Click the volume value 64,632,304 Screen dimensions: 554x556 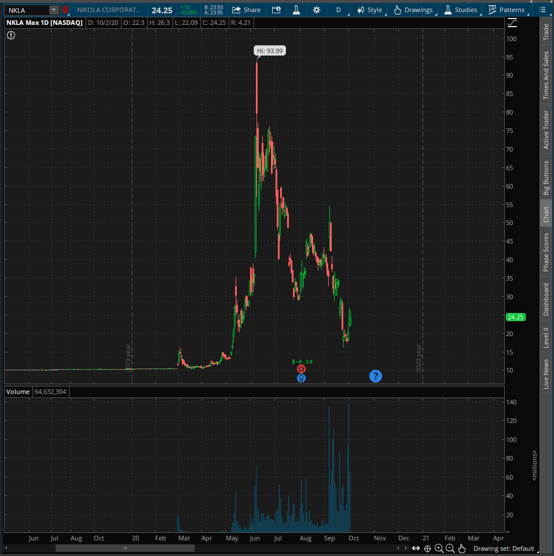point(50,392)
